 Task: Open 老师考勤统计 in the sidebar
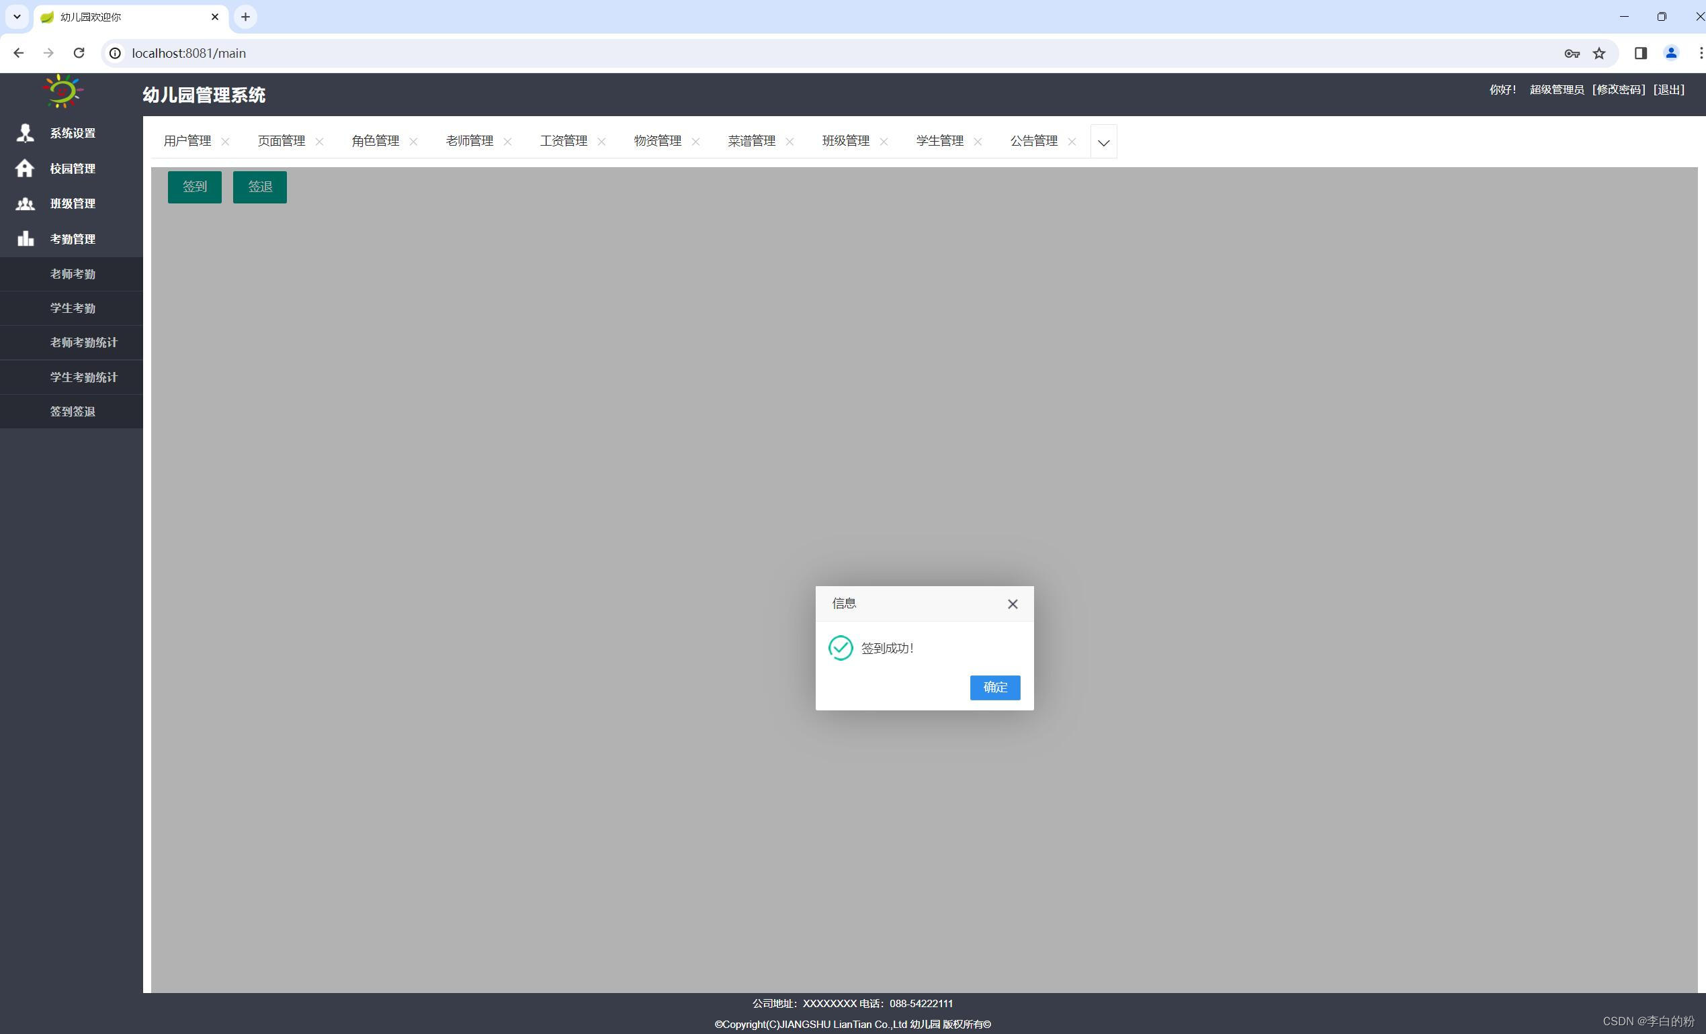(71, 342)
